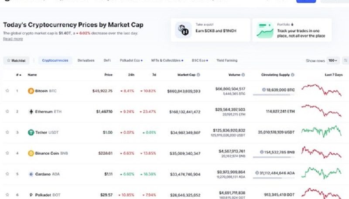Click Circulating Supply info icon
This screenshot has height=199, width=349.
[x=293, y=75]
